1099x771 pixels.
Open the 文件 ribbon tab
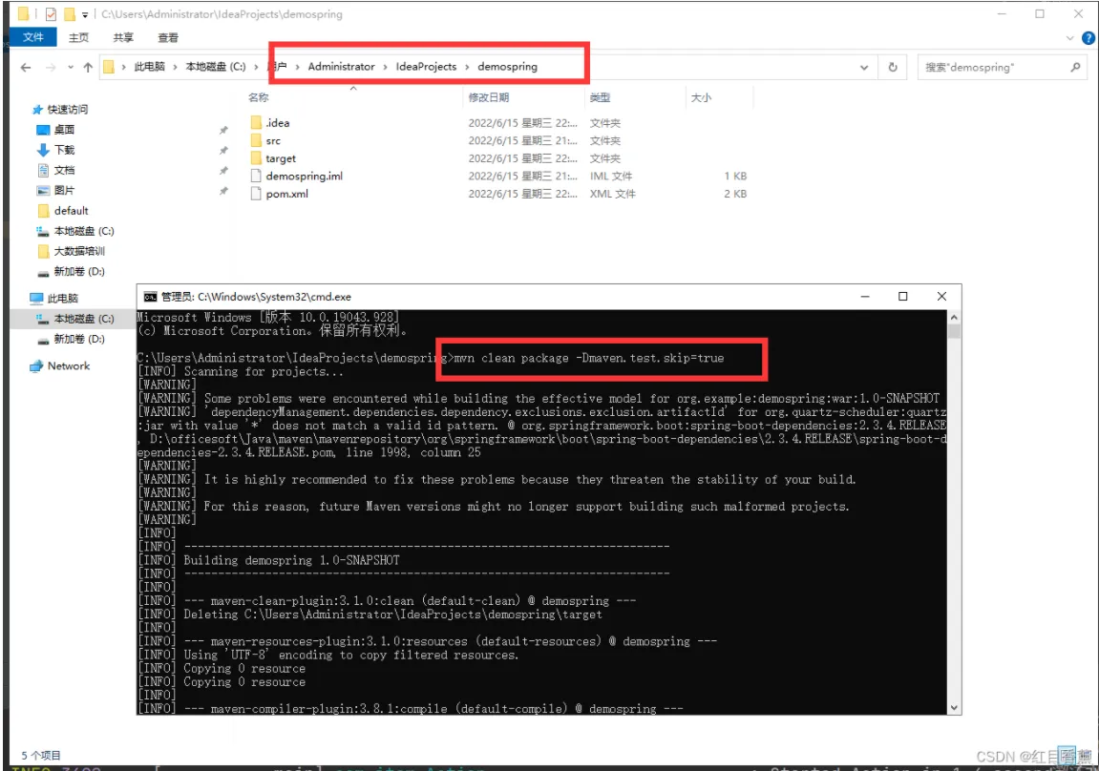pyautogui.click(x=33, y=37)
